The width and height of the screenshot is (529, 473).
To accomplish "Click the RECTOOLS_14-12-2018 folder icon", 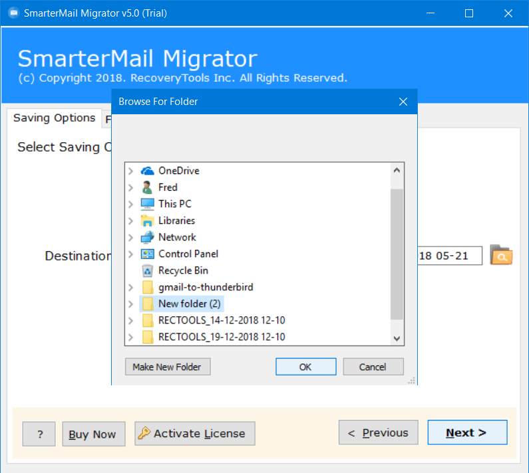I will [x=148, y=320].
